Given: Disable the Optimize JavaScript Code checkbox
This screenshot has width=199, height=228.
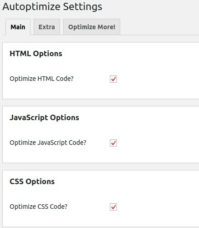Looking at the screenshot, I should 113,143.
